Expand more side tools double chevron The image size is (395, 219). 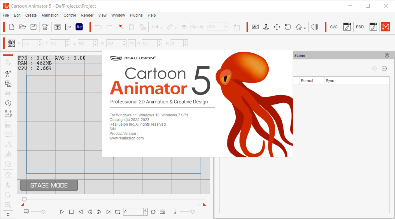click(8, 214)
